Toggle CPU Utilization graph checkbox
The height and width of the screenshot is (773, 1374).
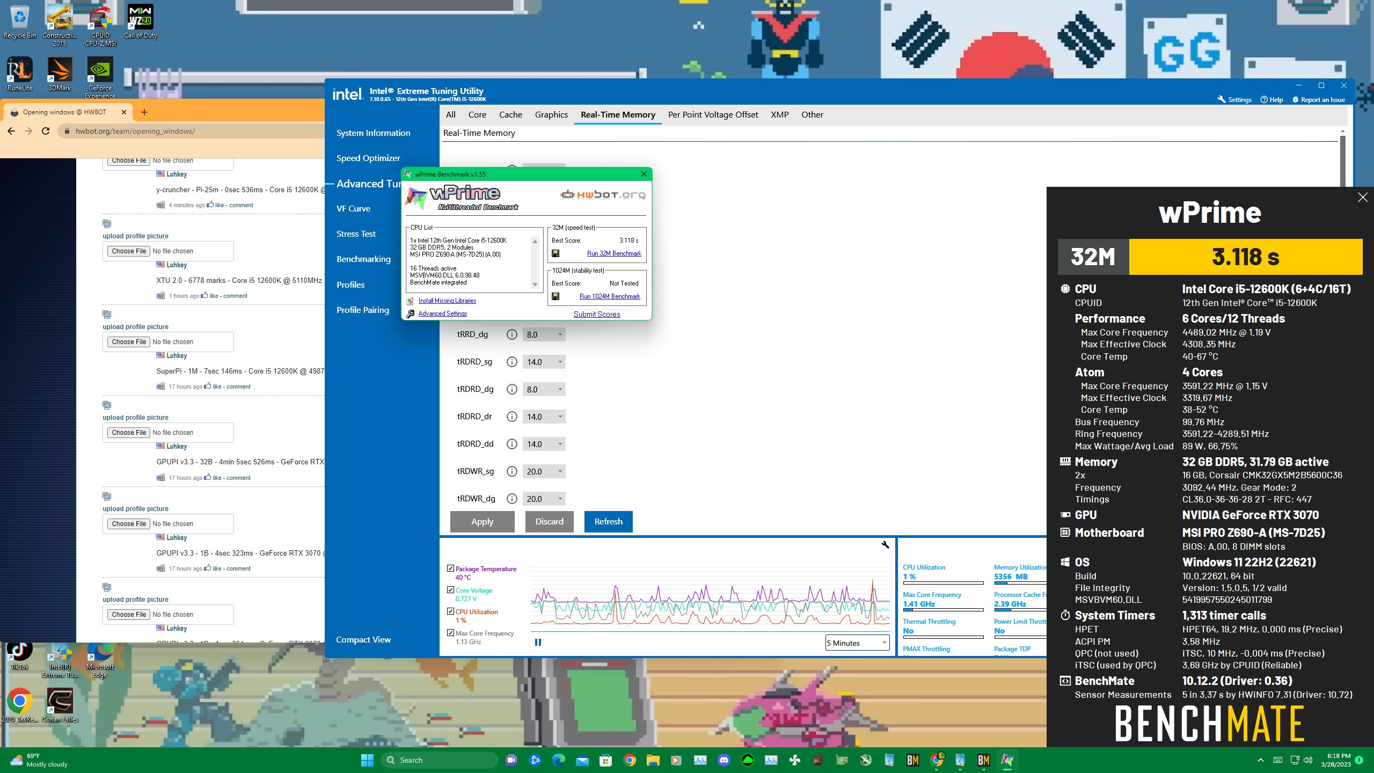coord(450,611)
